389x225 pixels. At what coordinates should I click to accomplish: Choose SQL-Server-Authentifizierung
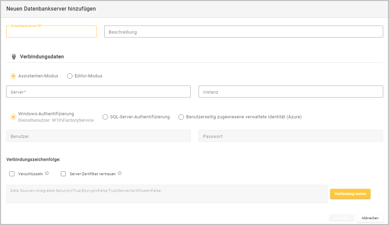pyautogui.click(x=105, y=117)
